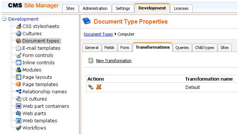Delete the Default transformation with X icon
238x135 pixels.
pyautogui.click(x=99, y=87)
